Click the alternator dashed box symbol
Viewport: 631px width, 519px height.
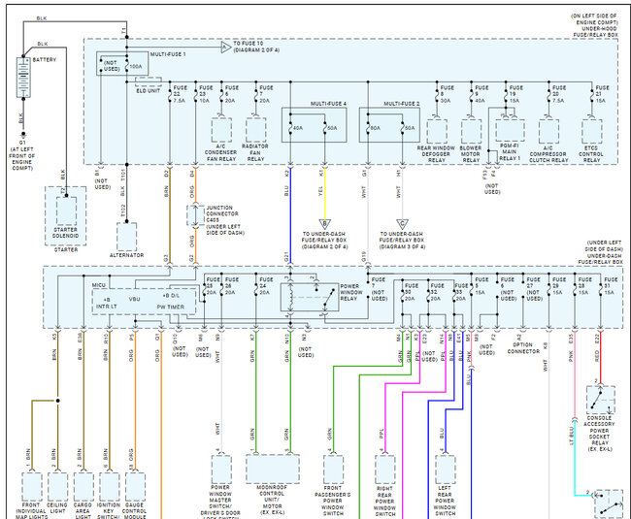tap(127, 237)
